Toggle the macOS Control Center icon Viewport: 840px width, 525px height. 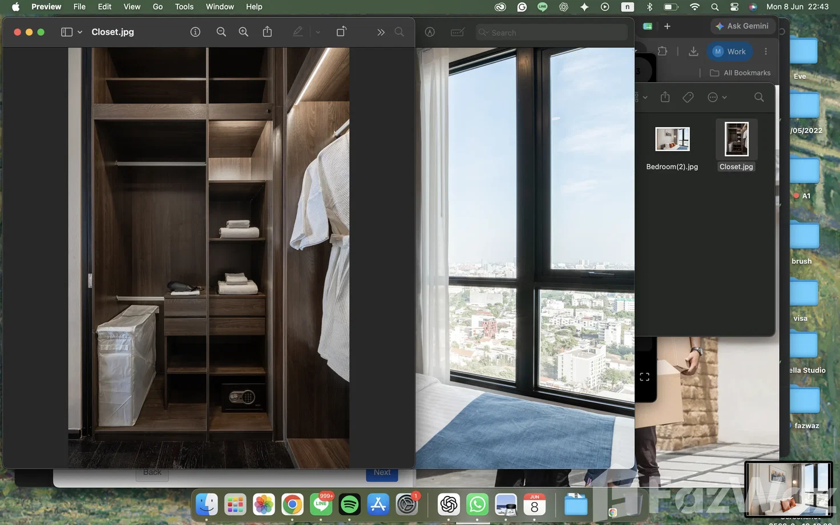click(734, 7)
